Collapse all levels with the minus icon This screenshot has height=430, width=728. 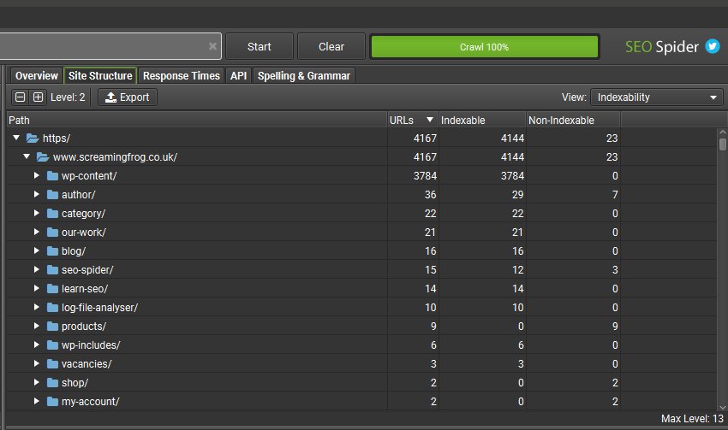20,97
